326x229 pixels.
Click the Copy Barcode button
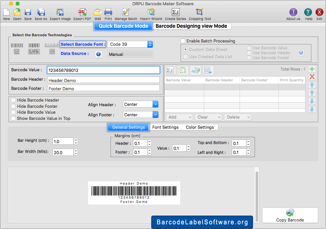pos(290,215)
